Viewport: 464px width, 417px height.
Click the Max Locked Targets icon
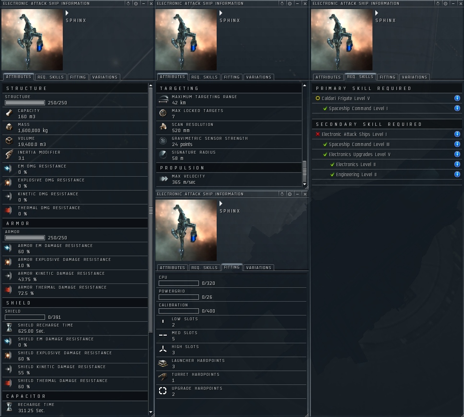click(163, 113)
